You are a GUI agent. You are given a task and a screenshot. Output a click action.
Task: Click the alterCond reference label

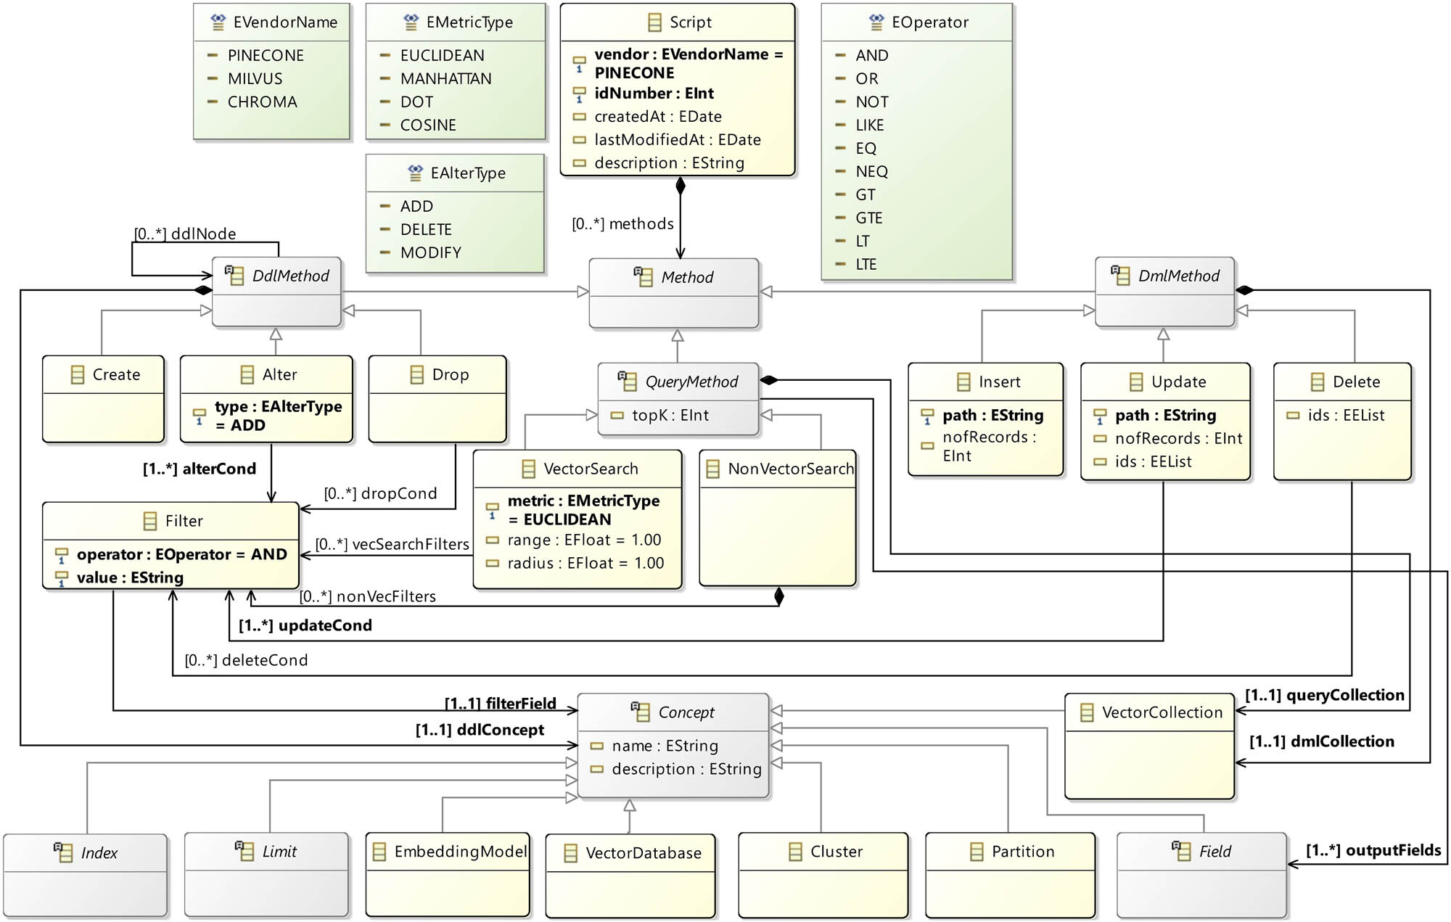200,469
